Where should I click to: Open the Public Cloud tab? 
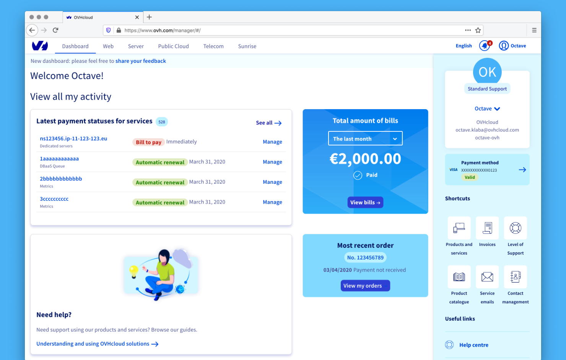pyautogui.click(x=174, y=46)
